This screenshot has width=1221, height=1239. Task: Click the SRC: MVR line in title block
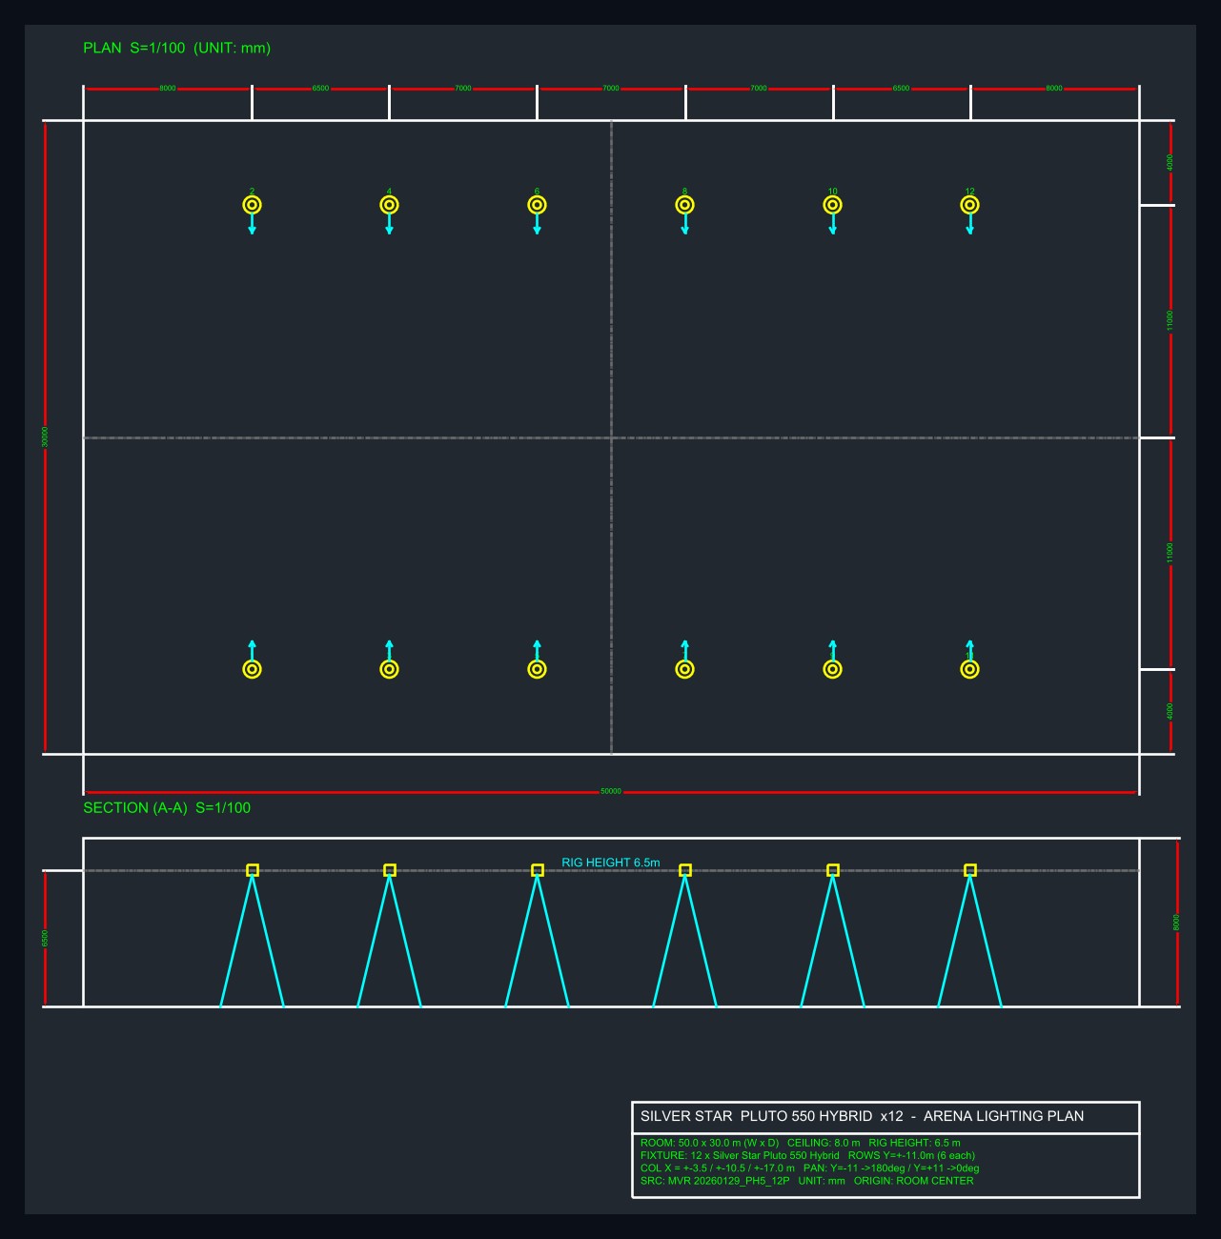point(806,1181)
